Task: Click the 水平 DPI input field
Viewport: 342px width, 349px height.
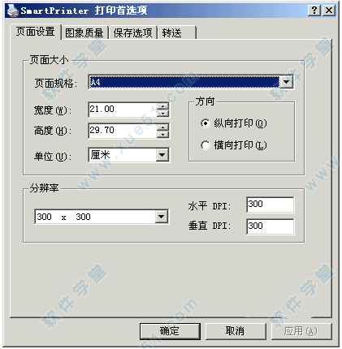Action: pyautogui.click(x=270, y=205)
